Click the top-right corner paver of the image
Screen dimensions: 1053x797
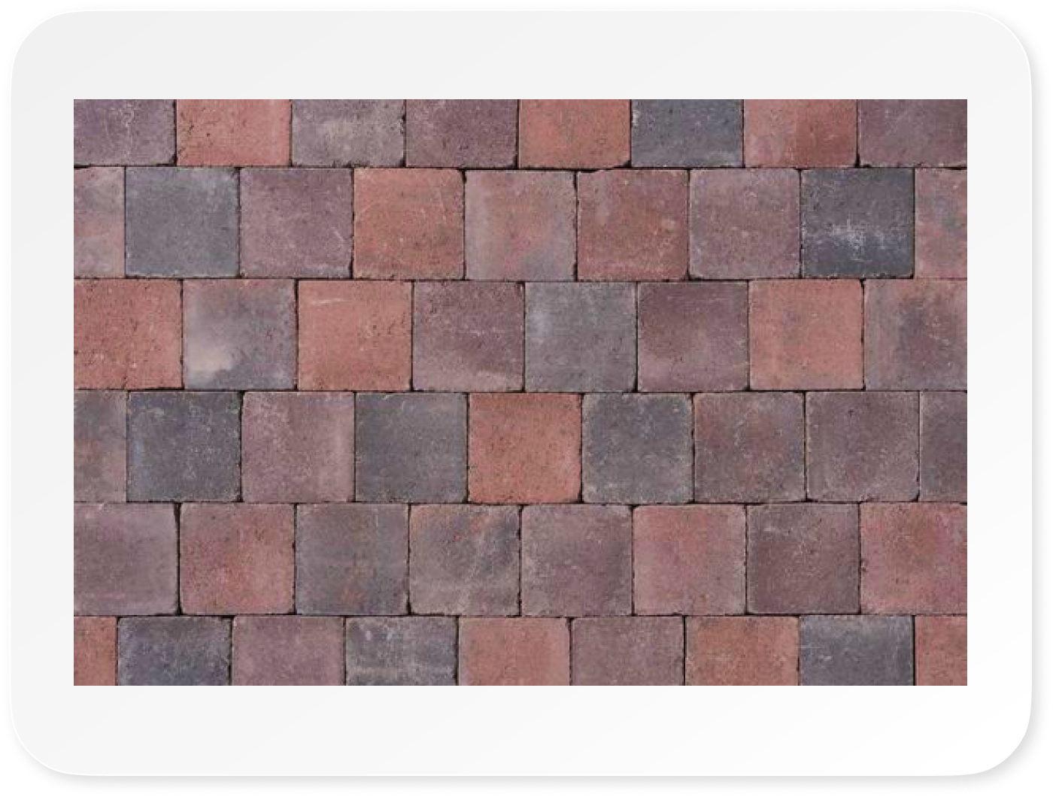coord(912,133)
